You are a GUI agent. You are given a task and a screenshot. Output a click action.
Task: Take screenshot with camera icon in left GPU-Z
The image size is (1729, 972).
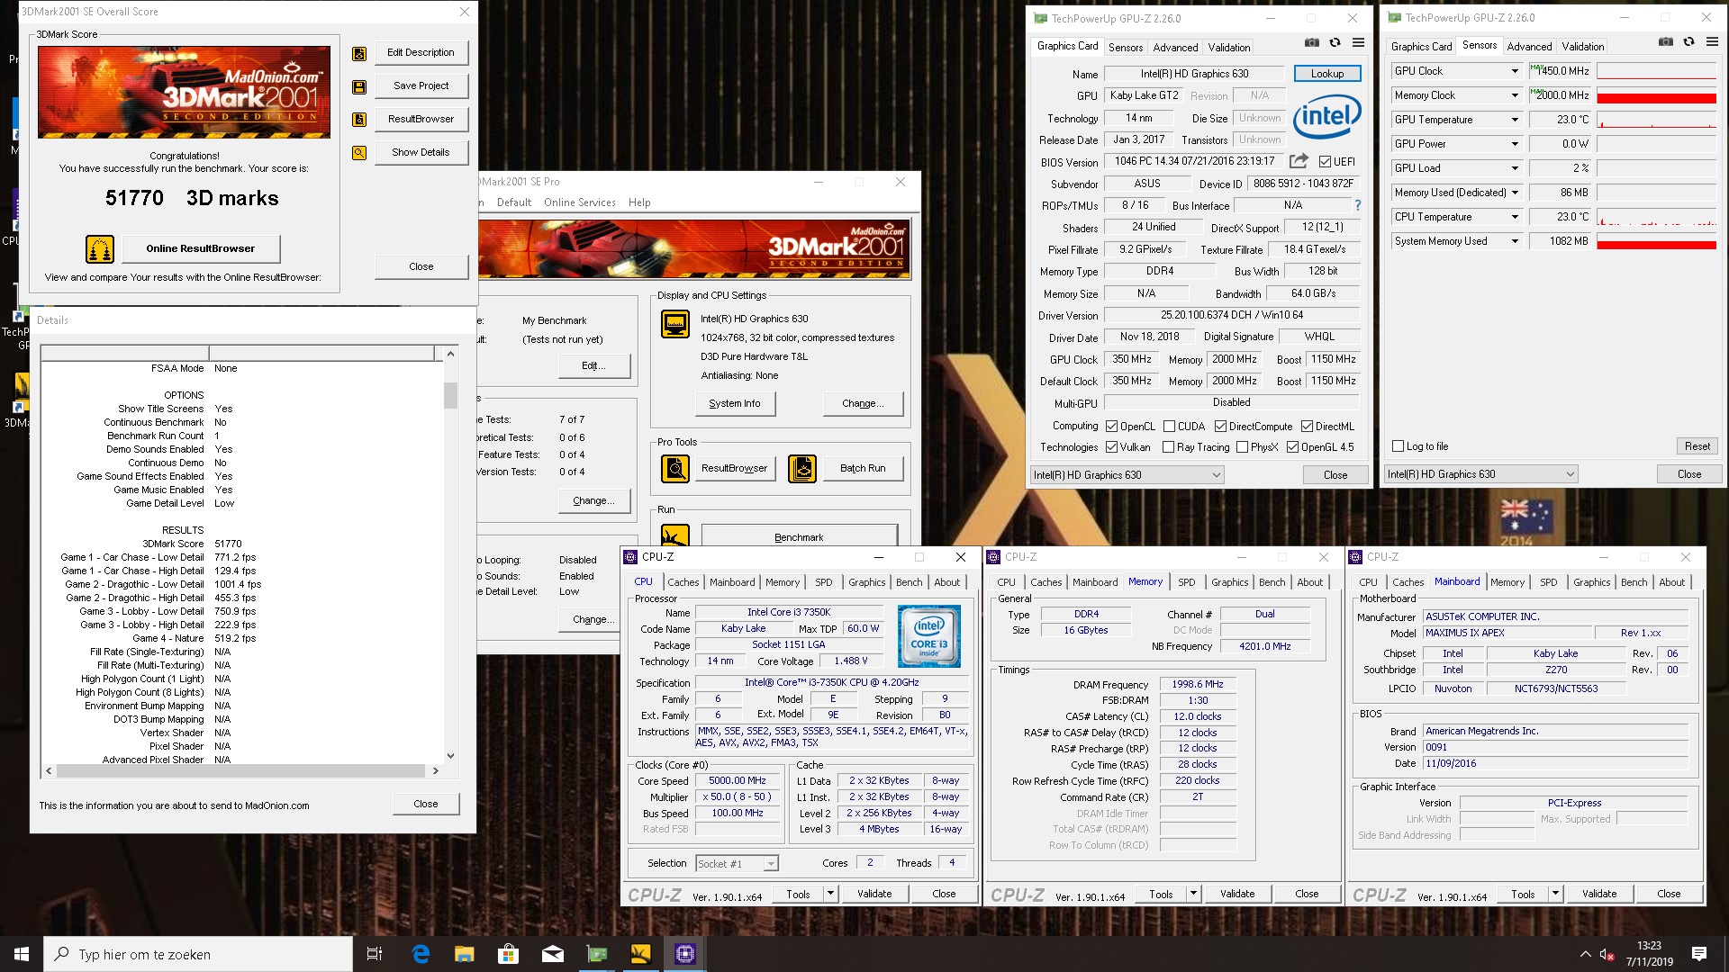tap(1312, 42)
